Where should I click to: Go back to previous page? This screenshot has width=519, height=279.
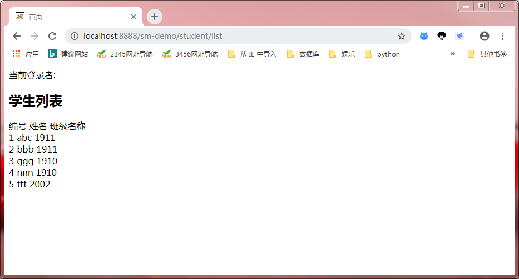coord(17,36)
